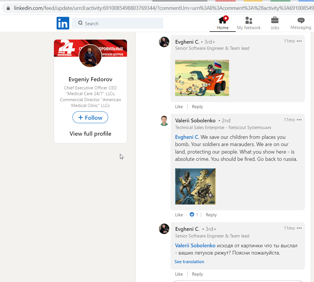
Task: Click the name Evgeniy Fedorov on the profile card
Action: click(90, 79)
